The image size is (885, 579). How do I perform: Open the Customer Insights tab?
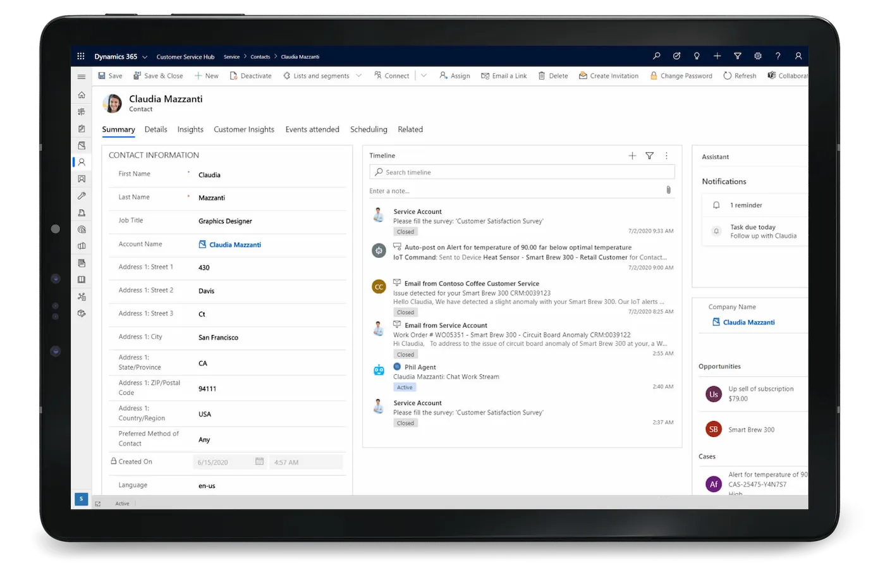coord(244,130)
